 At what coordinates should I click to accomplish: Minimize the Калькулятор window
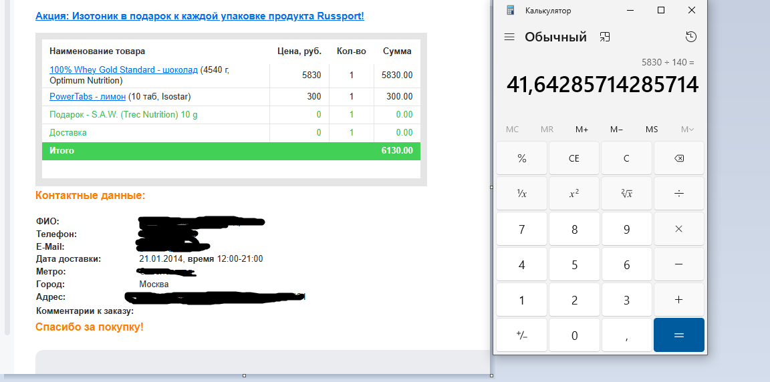click(x=630, y=10)
